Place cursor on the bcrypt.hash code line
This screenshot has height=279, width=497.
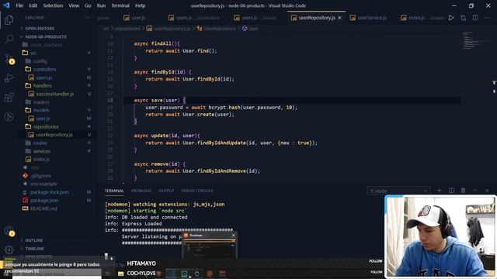[221, 108]
